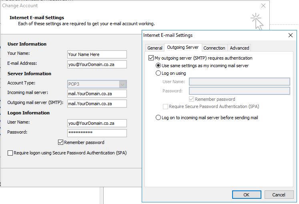Click the Cancel button
The height and width of the screenshot is (204, 299).
click(279, 195)
